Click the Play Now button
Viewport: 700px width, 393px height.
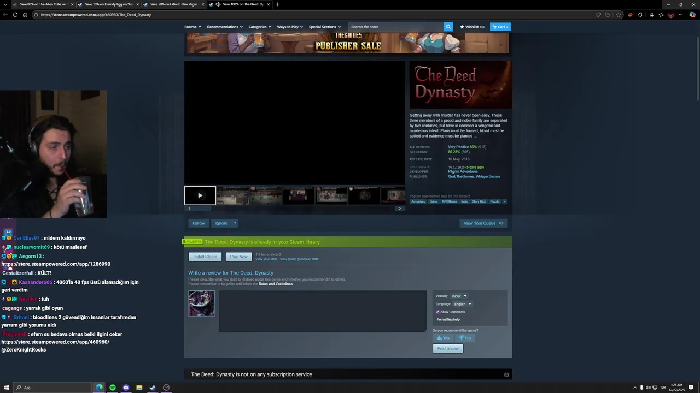coord(238,257)
